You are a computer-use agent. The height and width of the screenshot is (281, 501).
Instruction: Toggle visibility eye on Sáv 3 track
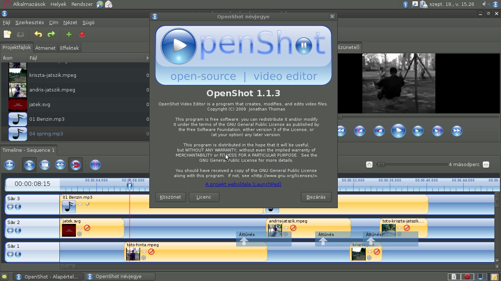click(10, 207)
